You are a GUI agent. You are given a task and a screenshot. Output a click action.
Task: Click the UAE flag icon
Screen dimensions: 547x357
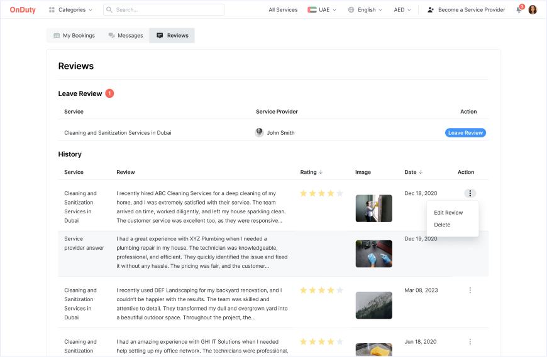312,10
